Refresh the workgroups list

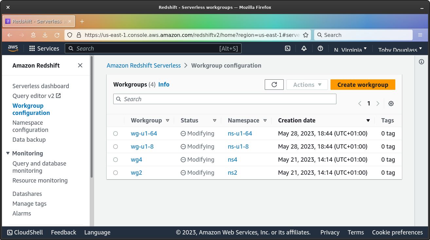(x=274, y=85)
